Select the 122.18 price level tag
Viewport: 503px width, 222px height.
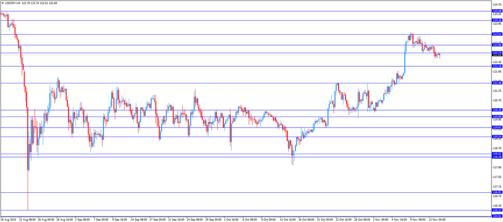497,66
